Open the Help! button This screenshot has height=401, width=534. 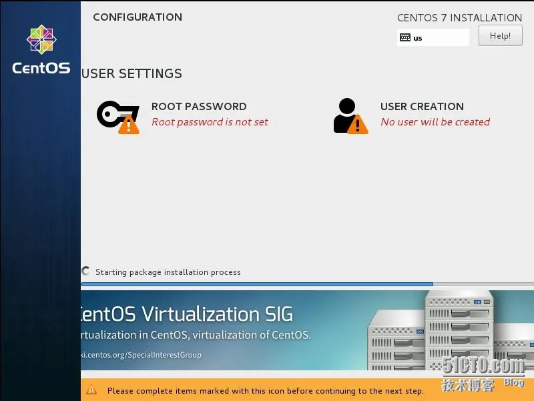pyautogui.click(x=500, y=36)
